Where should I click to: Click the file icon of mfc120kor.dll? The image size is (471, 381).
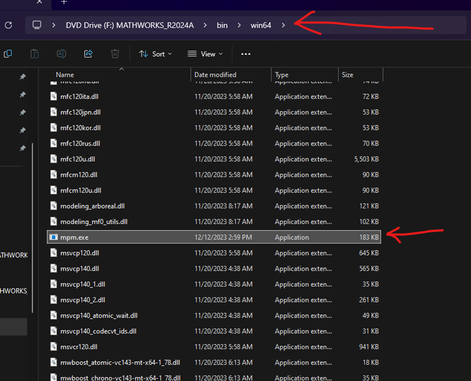pyautogui.click(x=54, y=127)
